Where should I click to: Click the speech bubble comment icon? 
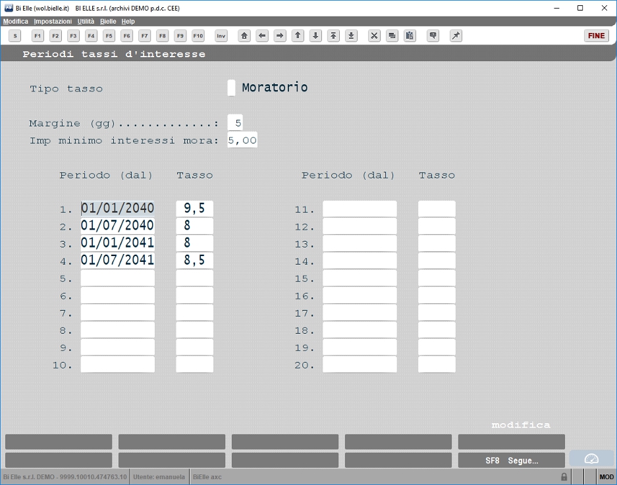(x=433, y=36)
